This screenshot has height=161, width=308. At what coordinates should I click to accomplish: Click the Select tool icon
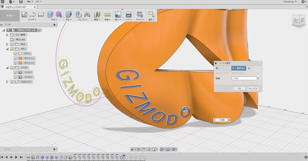point(151,15)
